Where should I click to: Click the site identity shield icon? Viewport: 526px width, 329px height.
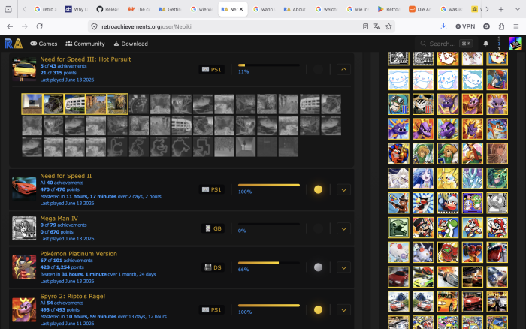click(94, 26)
